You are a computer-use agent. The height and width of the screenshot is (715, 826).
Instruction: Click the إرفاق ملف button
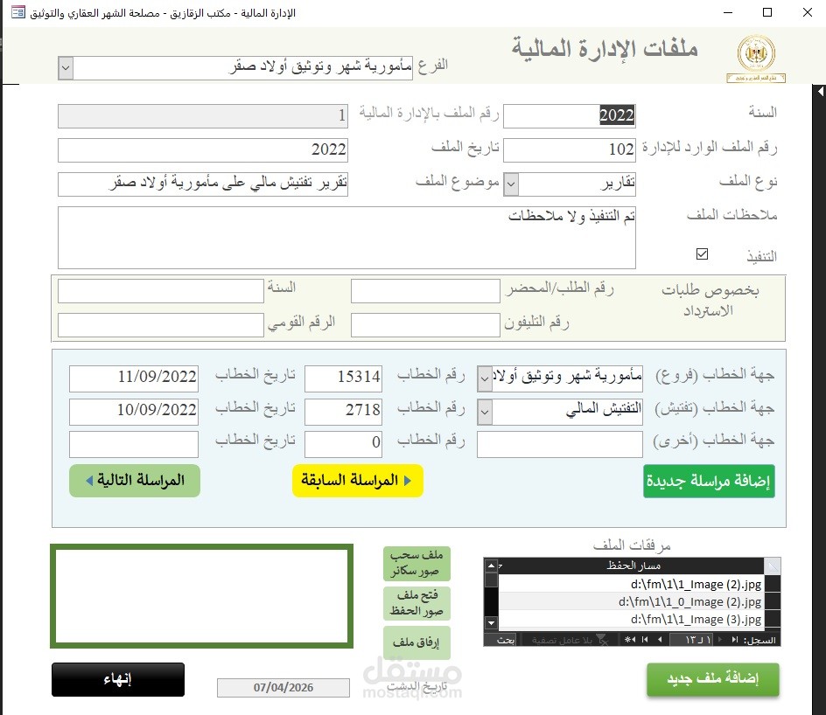tap(416, 642)
